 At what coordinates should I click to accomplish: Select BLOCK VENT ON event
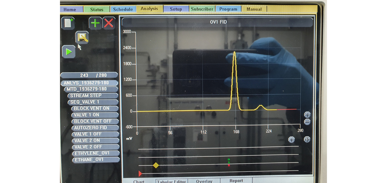pyautogui.click(x=95, y=109)
